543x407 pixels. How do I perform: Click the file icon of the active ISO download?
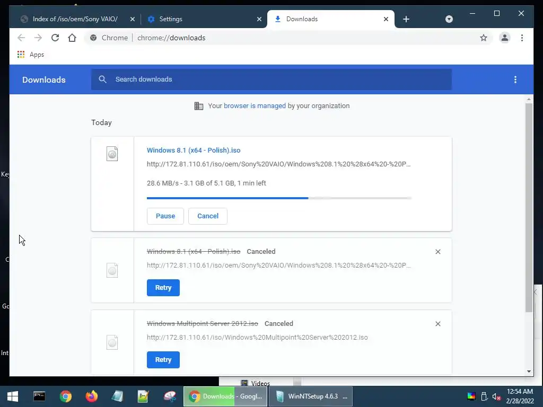pyautogui.click(x=112, y=154)
